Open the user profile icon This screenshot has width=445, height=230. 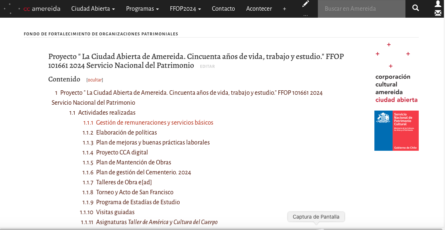tap(438, 4)
